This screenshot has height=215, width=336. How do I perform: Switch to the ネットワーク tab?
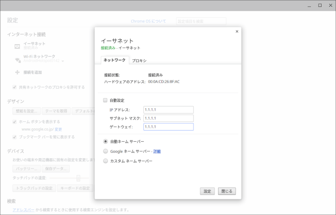(115, 60)
